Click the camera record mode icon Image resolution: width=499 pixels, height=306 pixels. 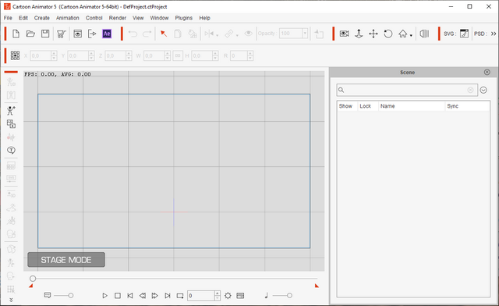344,34
